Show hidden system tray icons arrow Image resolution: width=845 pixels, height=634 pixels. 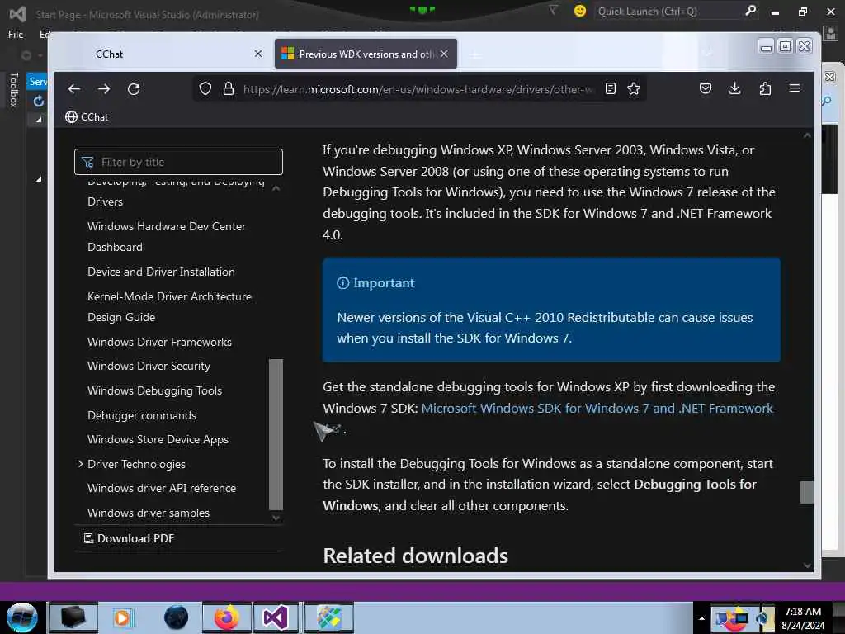pyautogui.click(x=701, y=617)
